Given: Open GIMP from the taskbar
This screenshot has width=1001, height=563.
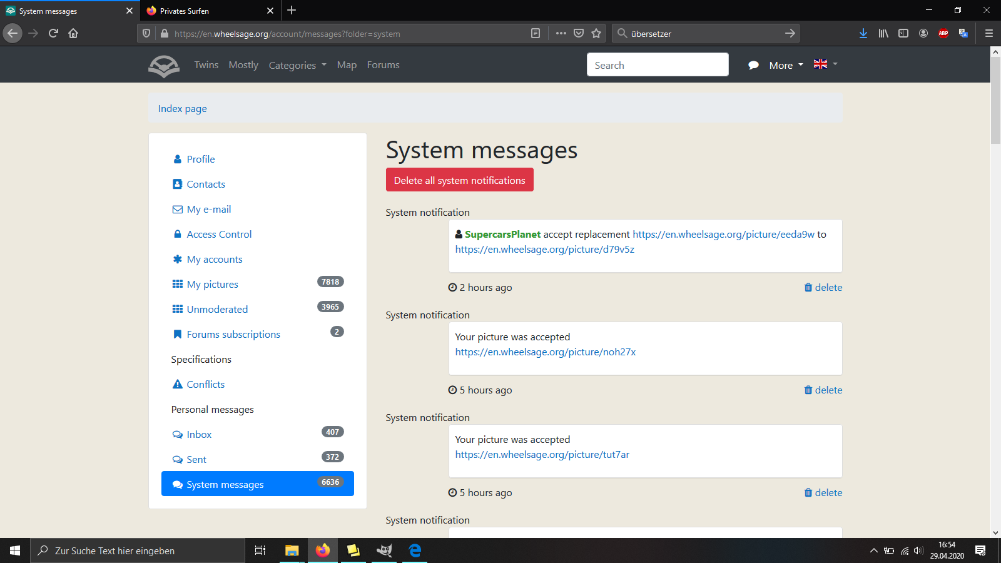Looking at the screenshot, I should 384,550.
